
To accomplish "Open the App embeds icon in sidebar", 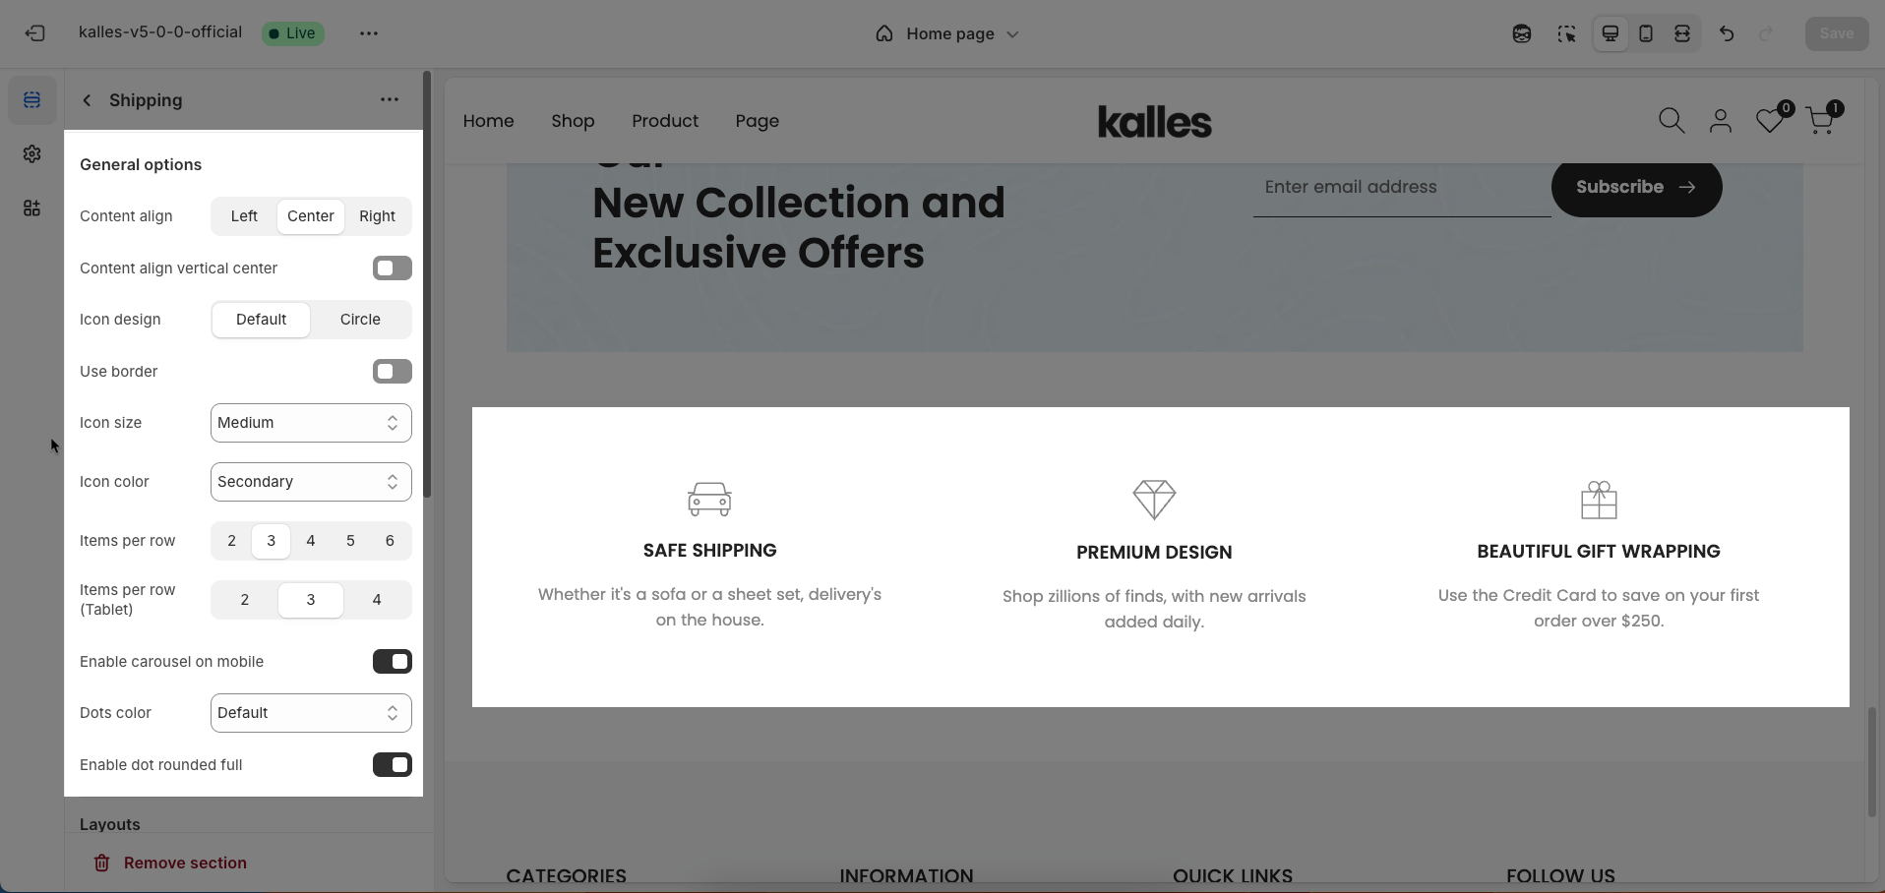I will [32, 208].
